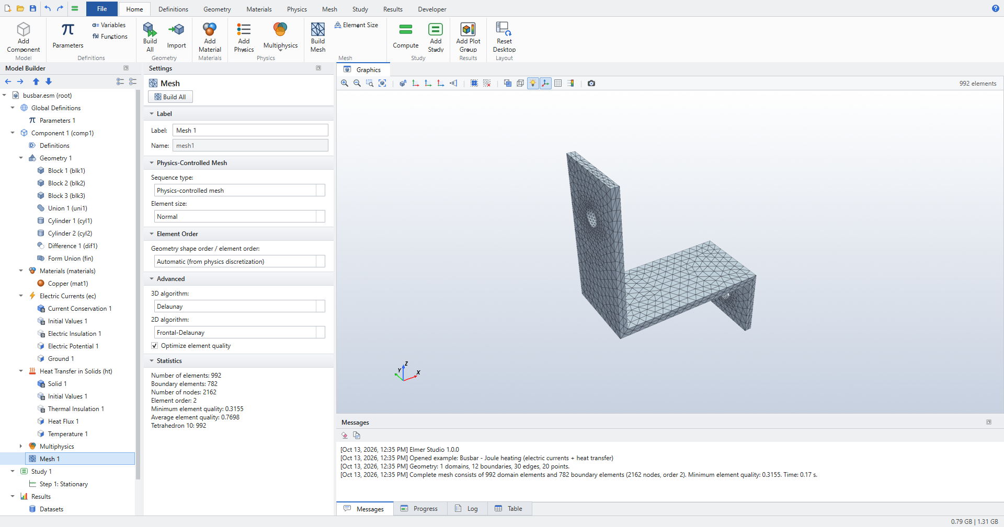Click the mesh Label text field

tap(250, 131)
